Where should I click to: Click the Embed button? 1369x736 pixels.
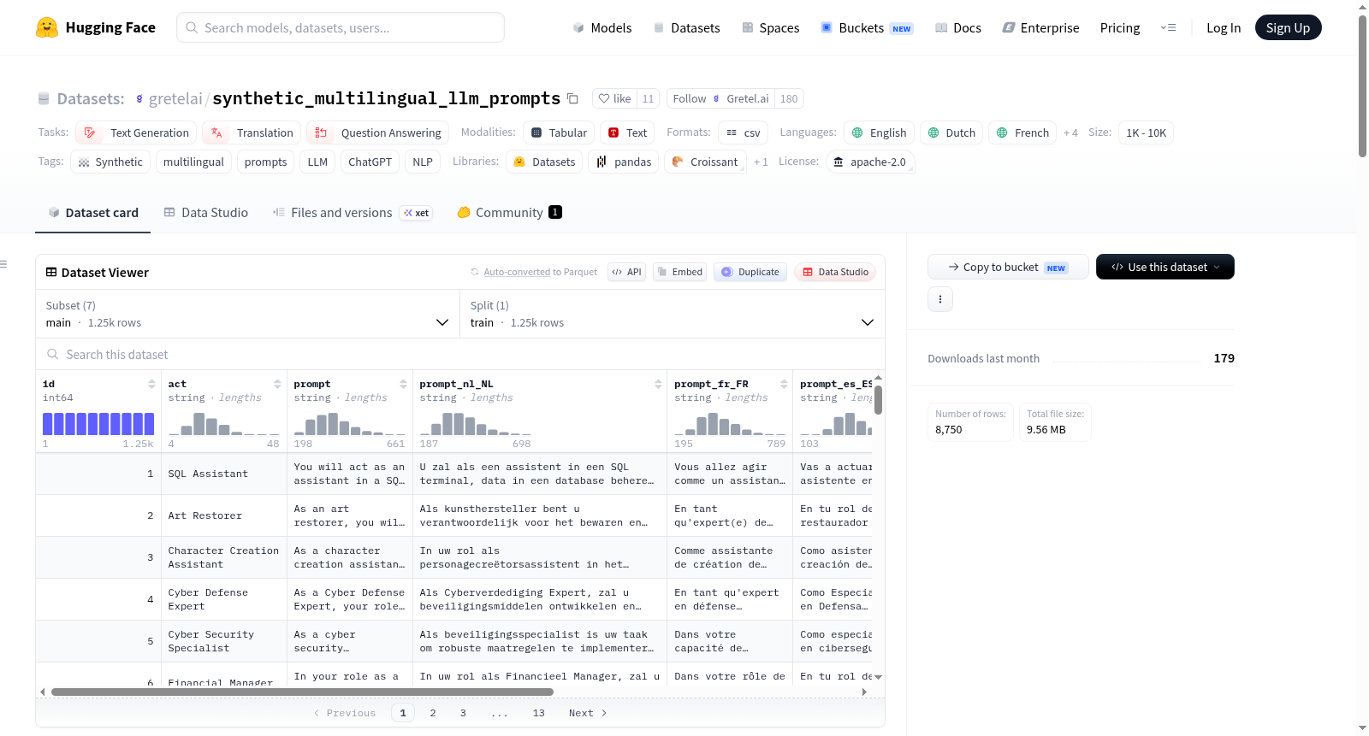679,272
